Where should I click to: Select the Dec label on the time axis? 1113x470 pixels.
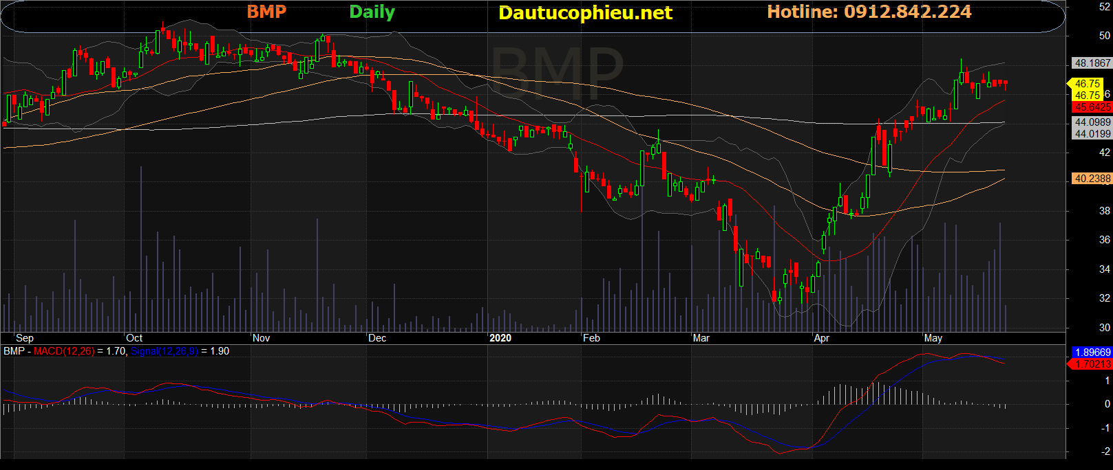377,338
